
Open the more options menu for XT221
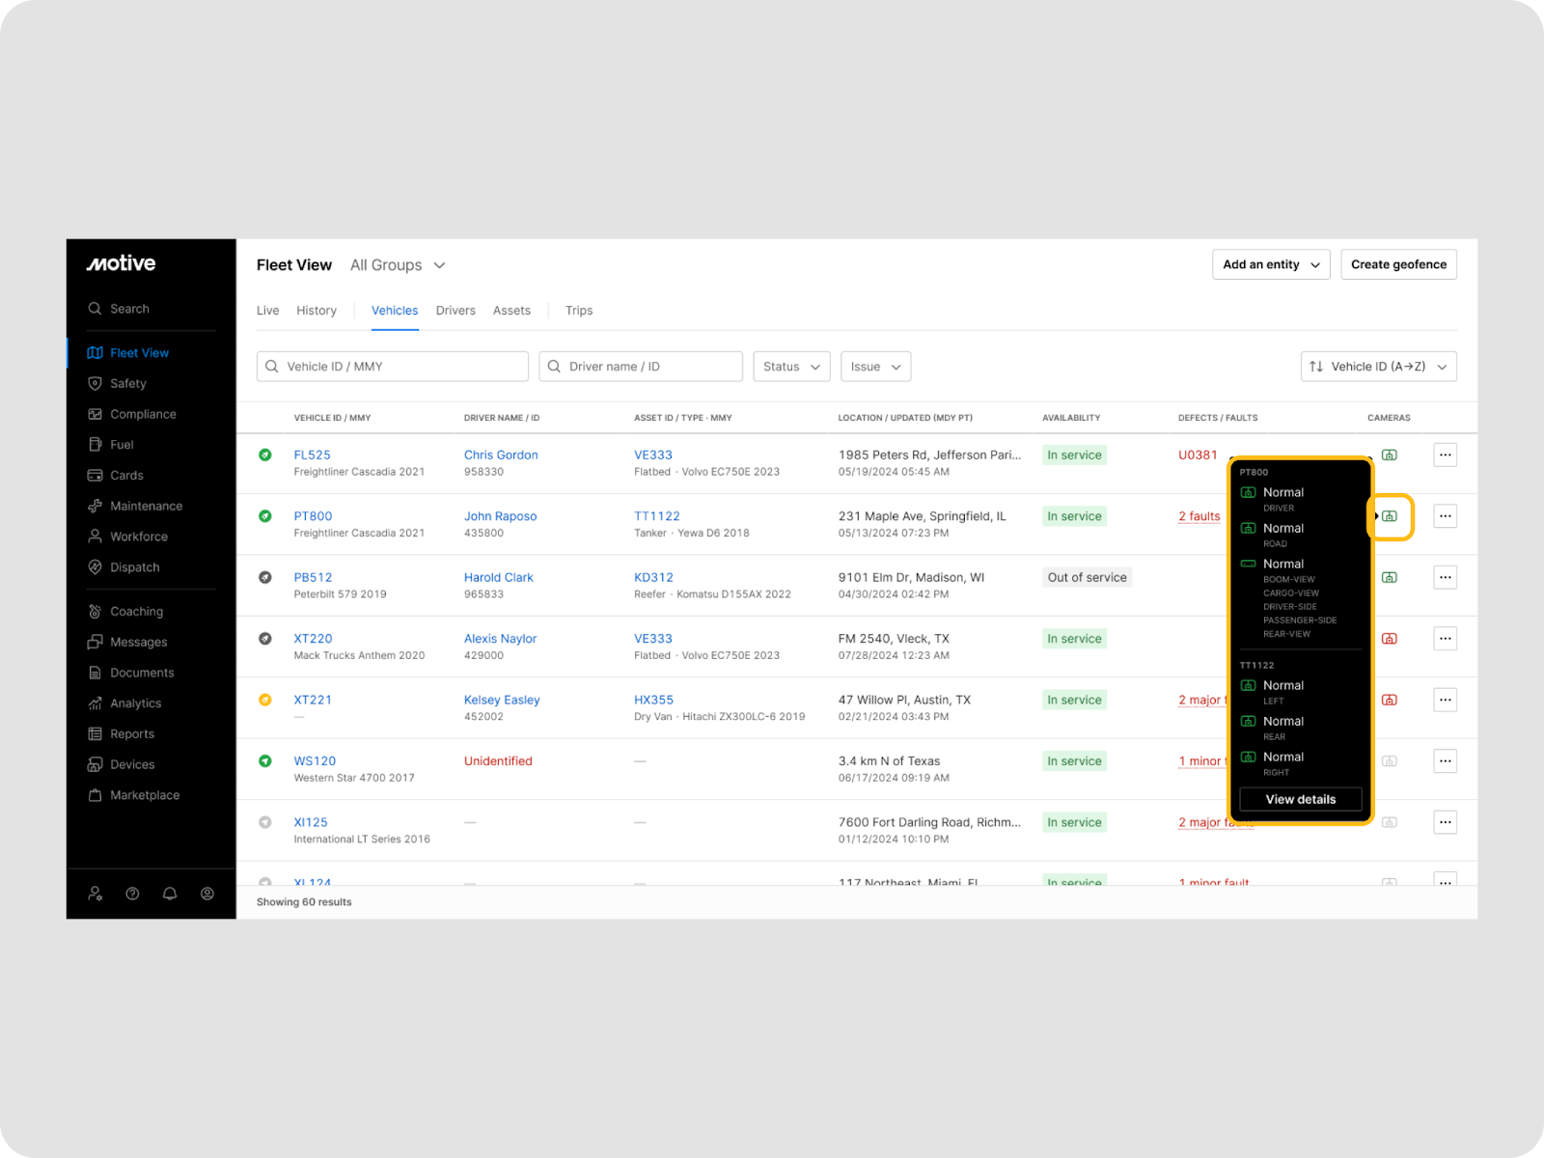[x=1445, y=700]
